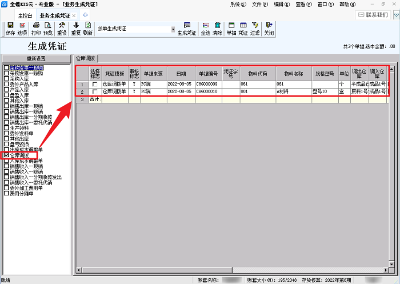Click the 生成凭证 toolbar icon
This screenshot has width=400, height=284.
[x=186, y=29]
